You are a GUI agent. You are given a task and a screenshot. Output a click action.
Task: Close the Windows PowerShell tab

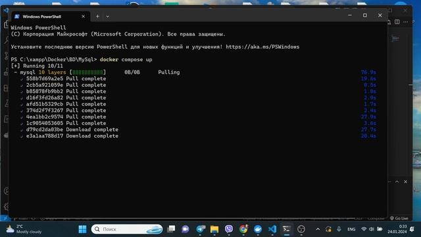[84, 16]
